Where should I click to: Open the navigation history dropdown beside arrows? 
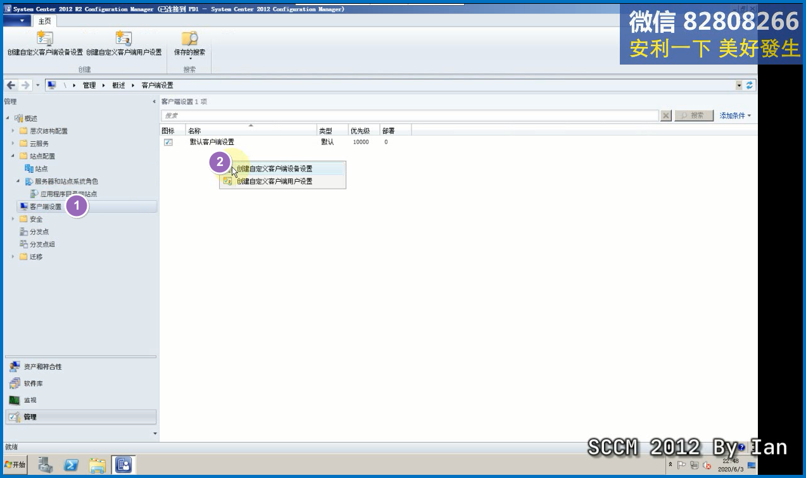(x=38, y=85)
